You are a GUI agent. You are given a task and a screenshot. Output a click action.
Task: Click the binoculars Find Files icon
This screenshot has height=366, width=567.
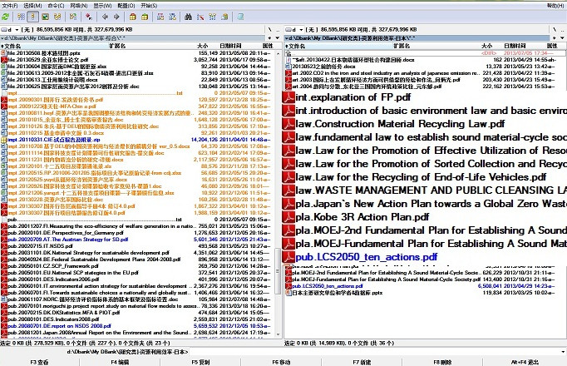point(190,16)
